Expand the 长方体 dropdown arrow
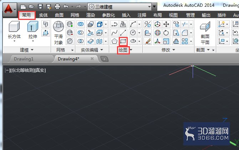 (14, 41)
